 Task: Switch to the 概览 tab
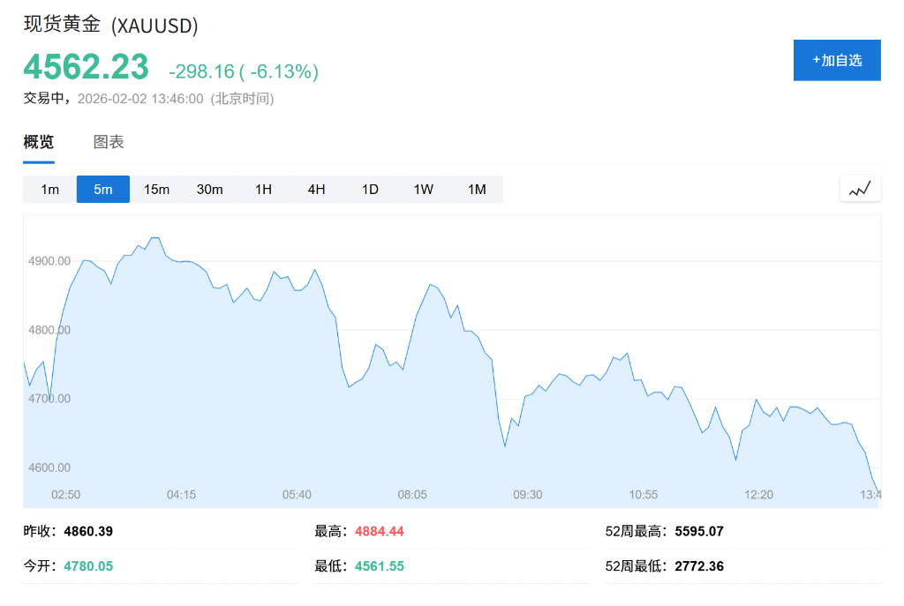click(x=37, y=142)
